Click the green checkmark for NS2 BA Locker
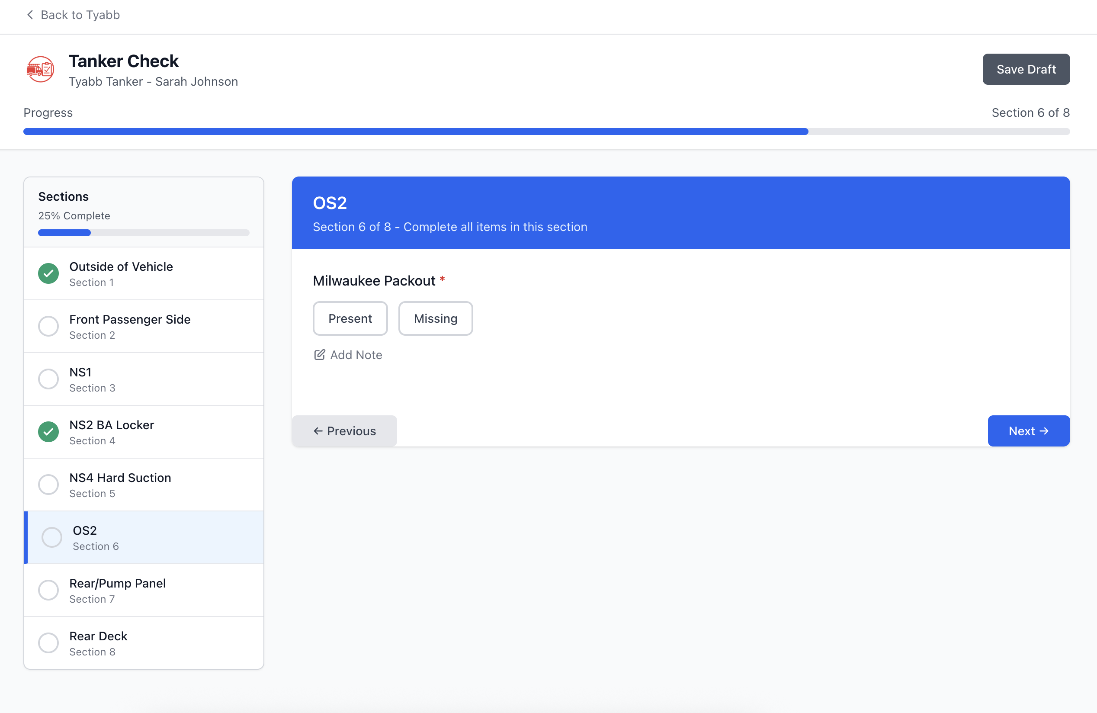 48,432
